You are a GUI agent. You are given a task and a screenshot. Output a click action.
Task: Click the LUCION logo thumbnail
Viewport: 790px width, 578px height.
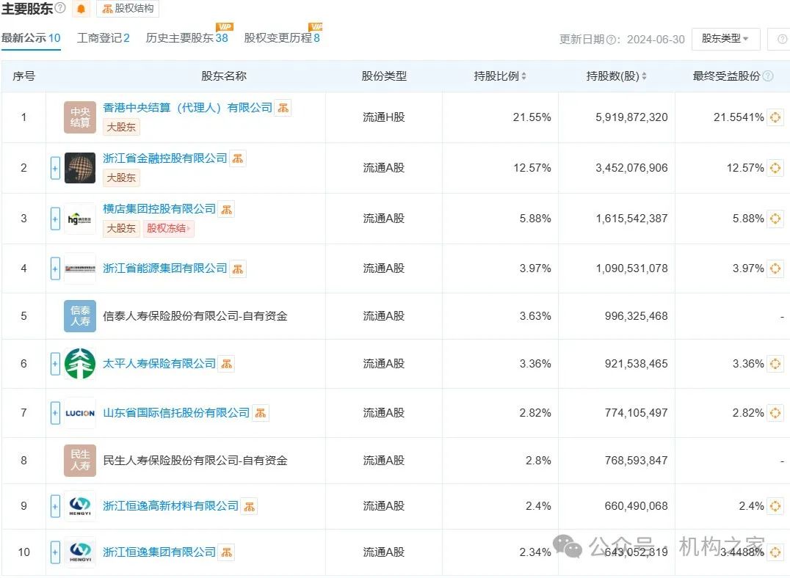(79, 413)
